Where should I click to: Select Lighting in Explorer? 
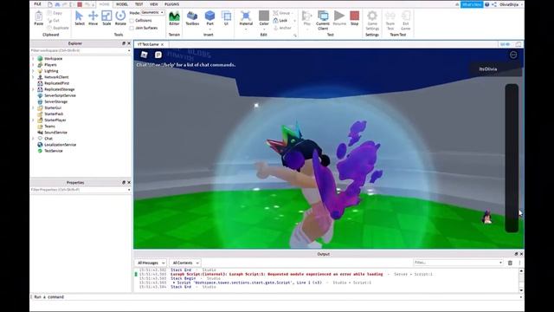[x=51, y=71]
